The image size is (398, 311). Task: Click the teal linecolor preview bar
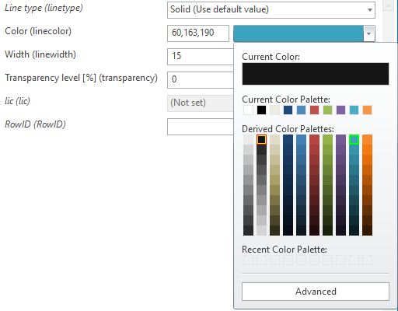(x=298, y=33)
